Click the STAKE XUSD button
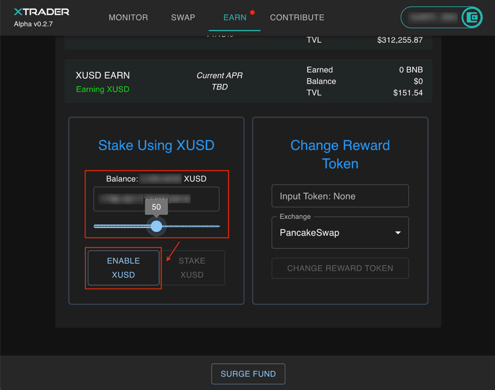The width and height of the screenshot is (495, 390). point(192,268)
